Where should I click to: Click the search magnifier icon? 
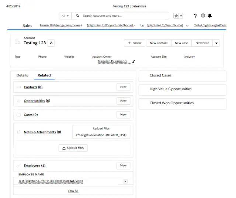pos(77,16)
